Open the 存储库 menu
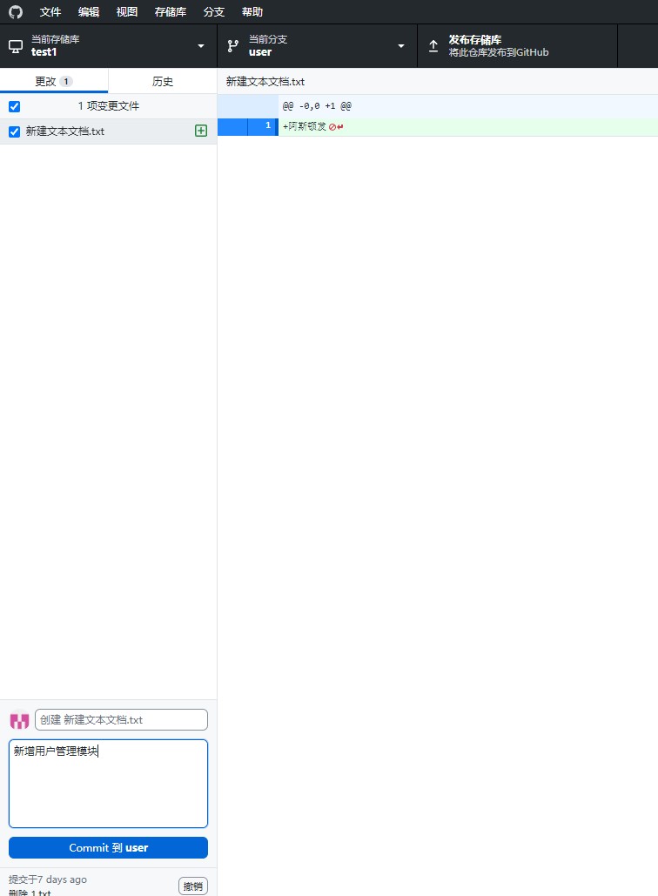Viewport: 658px width, 896px height. coord(171,12)
